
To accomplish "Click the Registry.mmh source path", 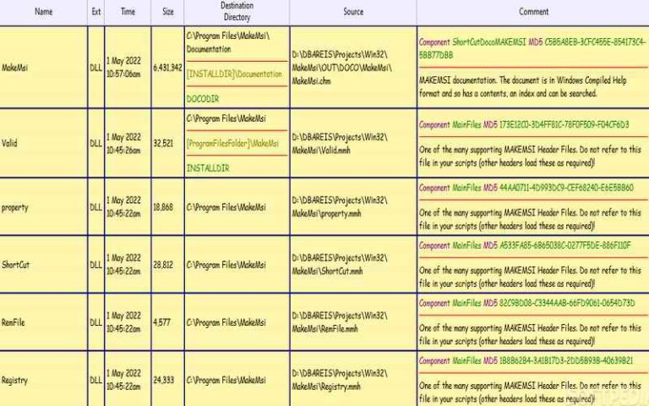I will click(340, 380).
